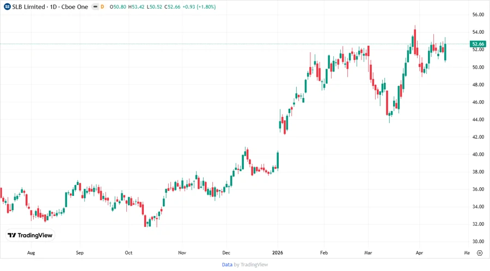Click the Sep time axis label

79,252
